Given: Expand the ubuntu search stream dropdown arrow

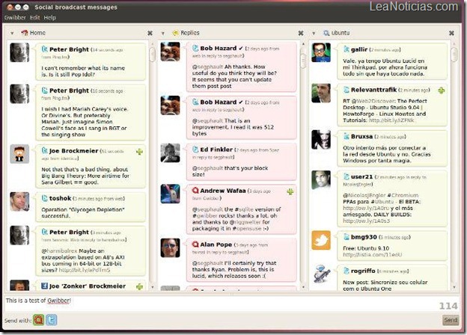Looking at the screenshot, I should tap(314, 34).
